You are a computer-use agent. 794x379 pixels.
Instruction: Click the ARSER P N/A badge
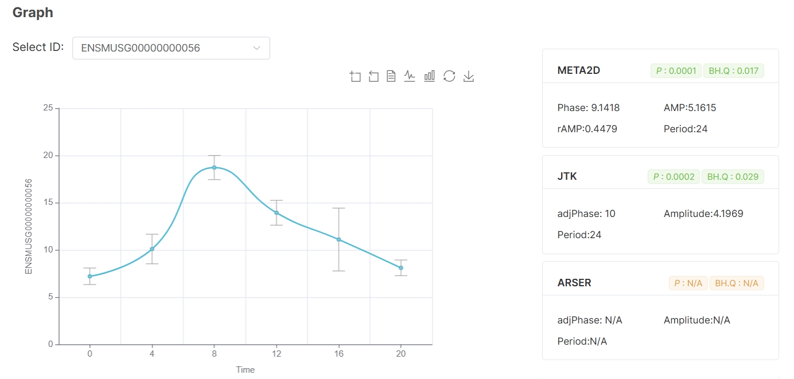click(x=688, y=283)
